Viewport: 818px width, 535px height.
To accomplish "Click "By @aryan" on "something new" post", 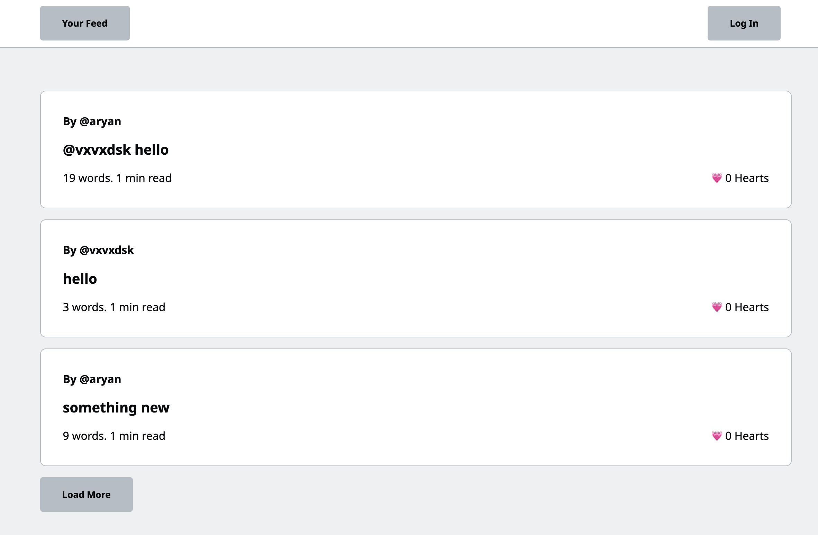I will point(92,379).
